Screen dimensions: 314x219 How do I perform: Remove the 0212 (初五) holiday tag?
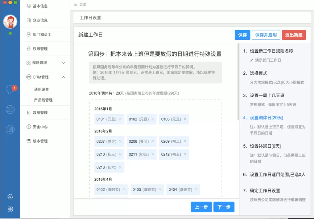(185, 154)
